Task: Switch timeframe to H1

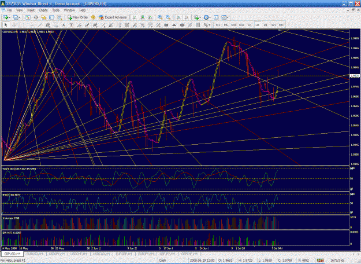Action: (x=250, y=25)
